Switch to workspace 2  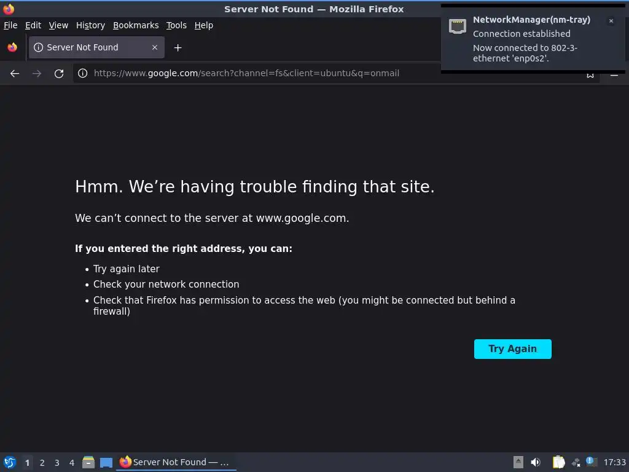click(42, 463)
